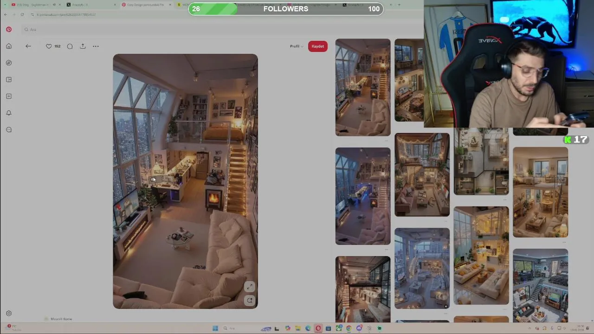Open the warm wooden loft with ladder pin

(x=540, y=193)
